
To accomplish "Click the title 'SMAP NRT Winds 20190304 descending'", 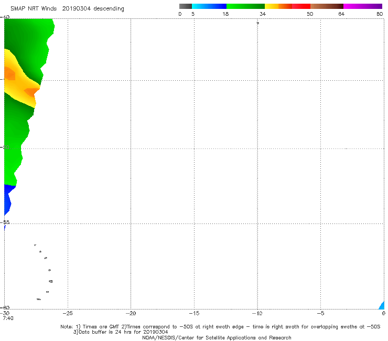I will pos(67,8).
